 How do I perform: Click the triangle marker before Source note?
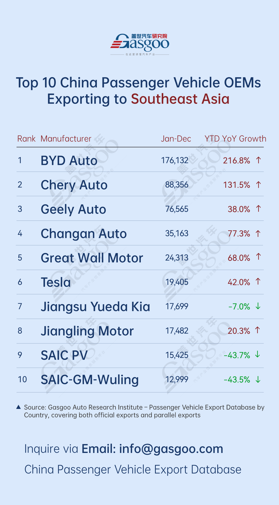[x=19, y=407]
